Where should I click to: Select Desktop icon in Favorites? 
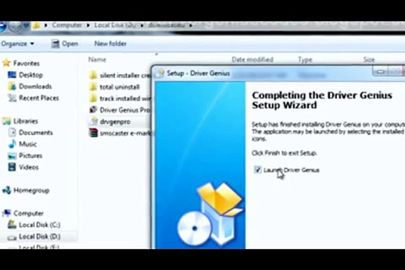click(x=12, y=75)
